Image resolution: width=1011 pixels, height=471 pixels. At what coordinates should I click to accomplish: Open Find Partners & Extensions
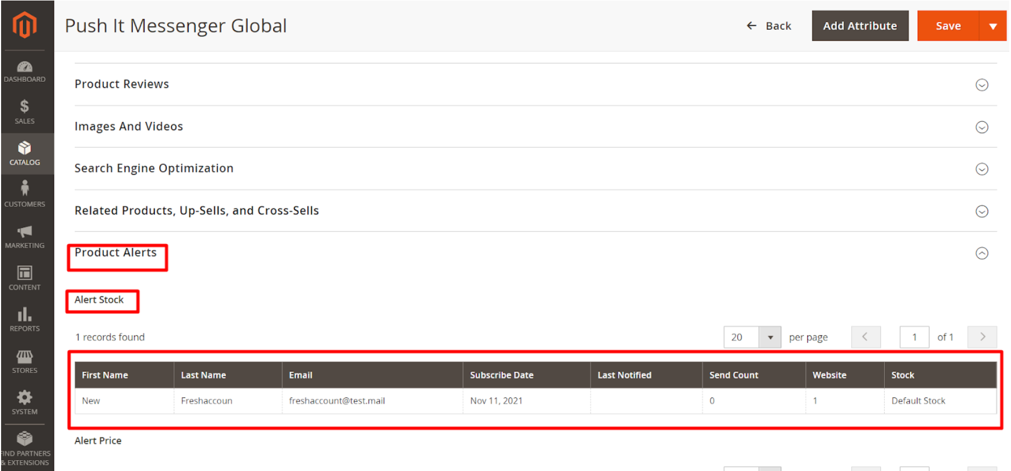(x=25, y=449)
